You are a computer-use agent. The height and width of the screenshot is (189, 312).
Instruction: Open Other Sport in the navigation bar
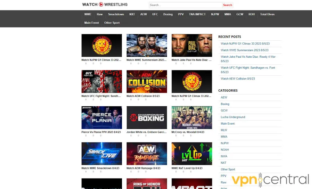tap(112, 23)
